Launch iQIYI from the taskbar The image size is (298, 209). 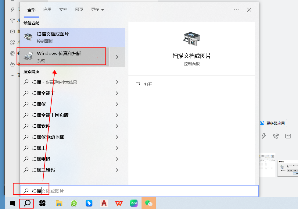coord(134,203)
